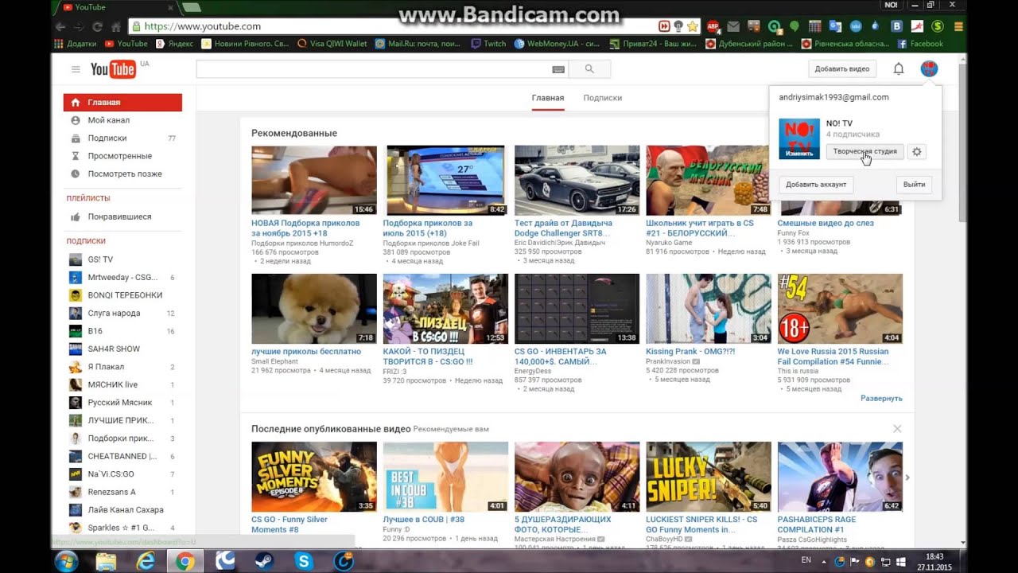Click the 'Добавить видео' upload button
Image resolution: width=1018 pixels, height=573 pixels.
tap(842, 69)
